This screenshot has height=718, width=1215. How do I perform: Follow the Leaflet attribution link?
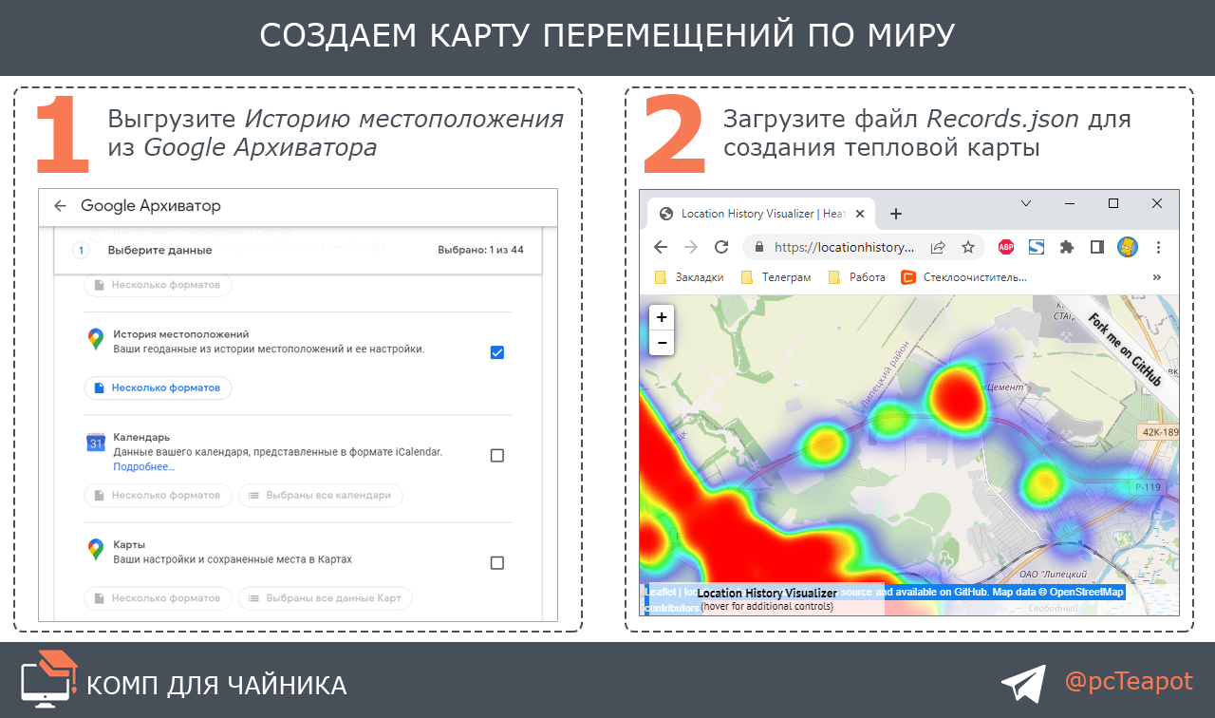tap(662, 592)
